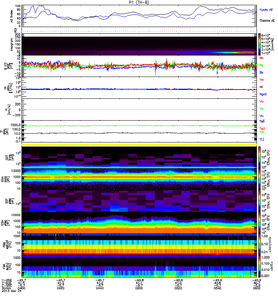Click the AE Index axis label

point(12,16)
